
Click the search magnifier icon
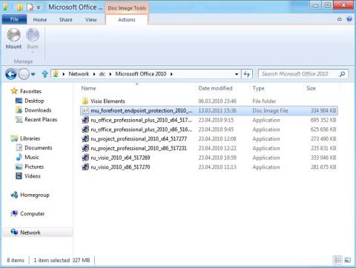point(342,74)
